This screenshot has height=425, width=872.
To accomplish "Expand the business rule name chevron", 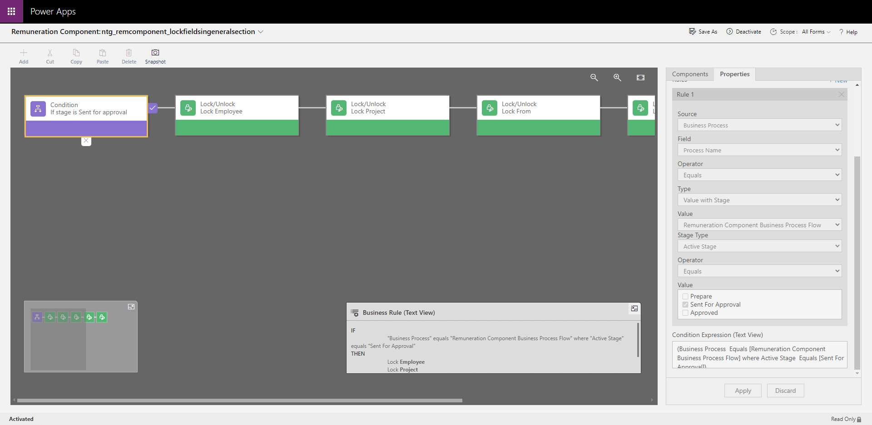I will [x=261, y=32].
